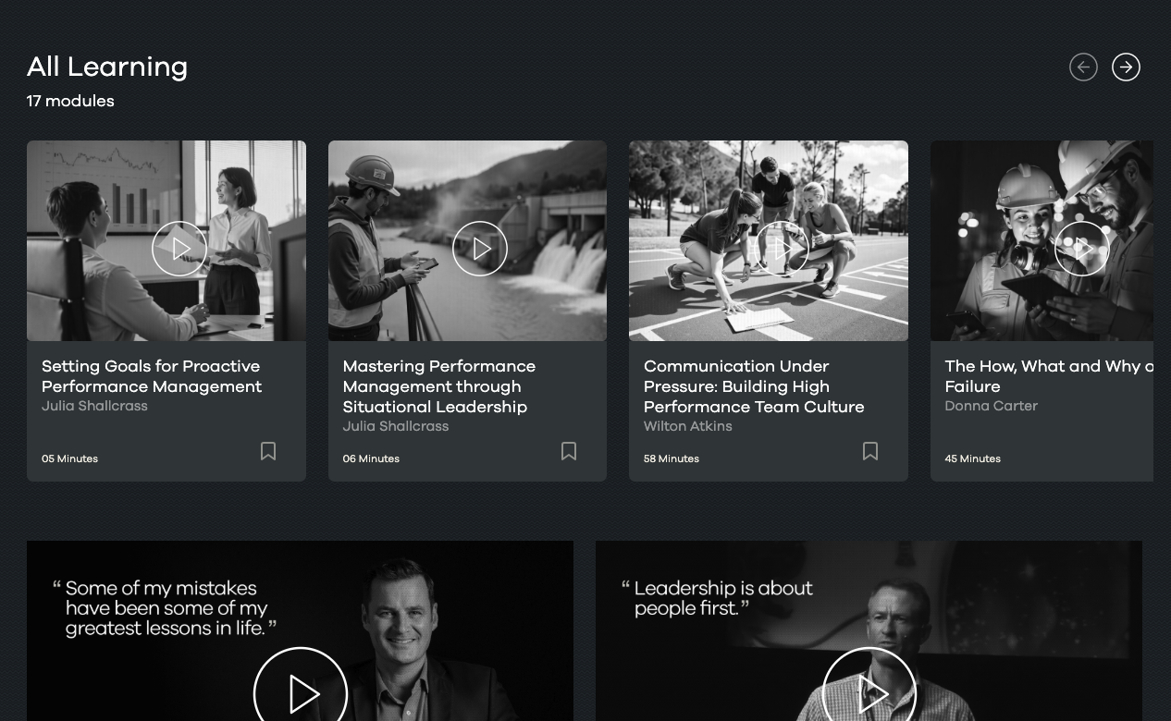The height and width of the screenshot is (721, 1171).
Task: Click author Wilton Atkins name
Action: [687, 426]
